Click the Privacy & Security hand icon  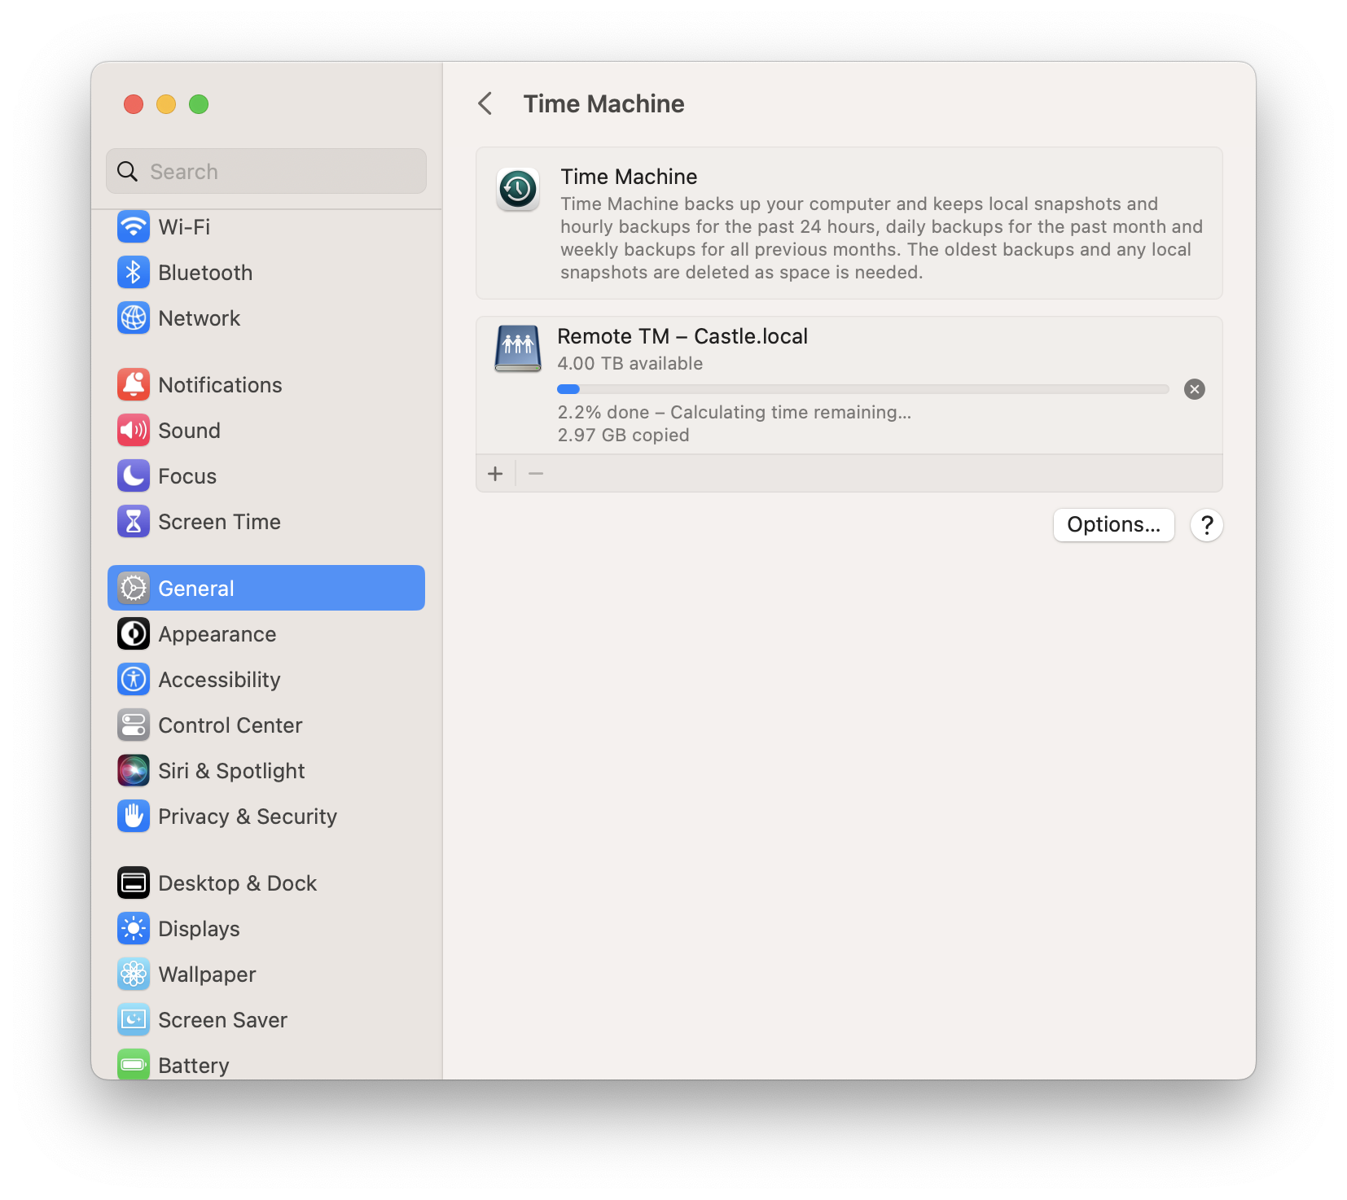134,817
